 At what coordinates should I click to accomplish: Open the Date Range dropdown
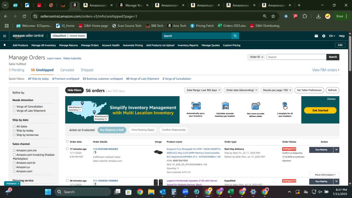pyautogui.click(x=203, y=90)
